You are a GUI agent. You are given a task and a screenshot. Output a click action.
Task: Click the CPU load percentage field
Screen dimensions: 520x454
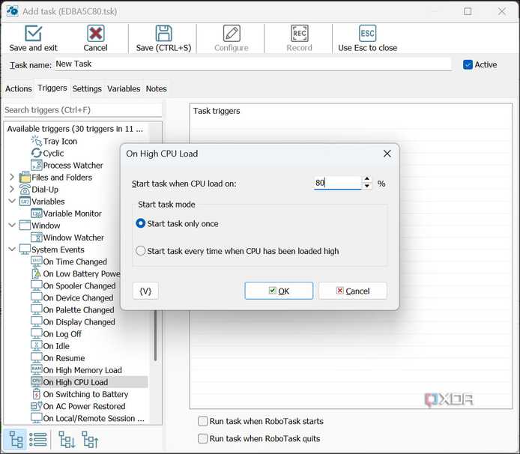click(x=337, y=183)
